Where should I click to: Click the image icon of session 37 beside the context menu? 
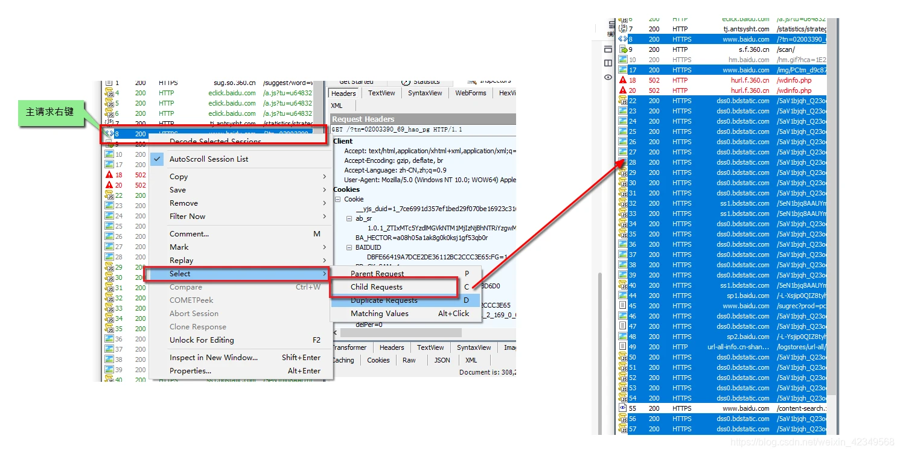(109, 349)
